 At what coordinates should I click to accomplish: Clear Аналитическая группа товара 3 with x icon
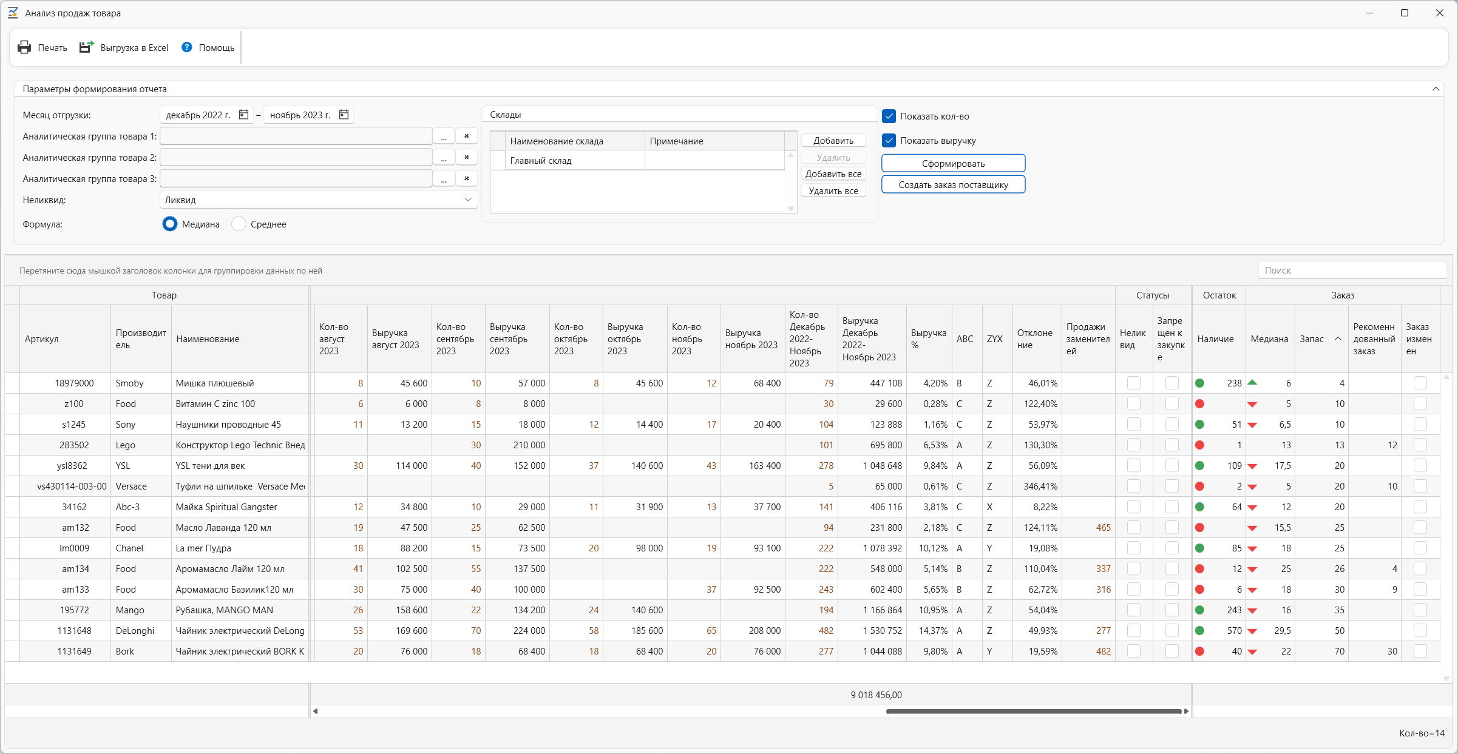[x=466, y=178]
